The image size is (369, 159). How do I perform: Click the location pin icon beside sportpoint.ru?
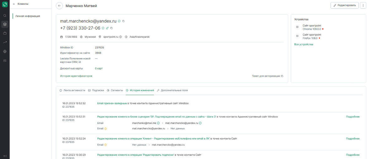point(100,37)
